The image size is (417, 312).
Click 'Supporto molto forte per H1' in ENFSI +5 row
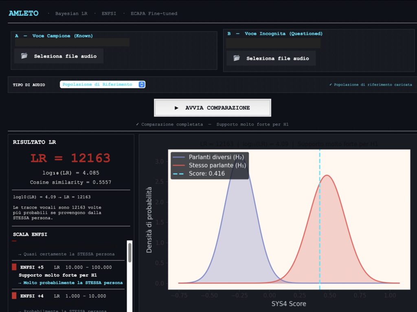58,275
